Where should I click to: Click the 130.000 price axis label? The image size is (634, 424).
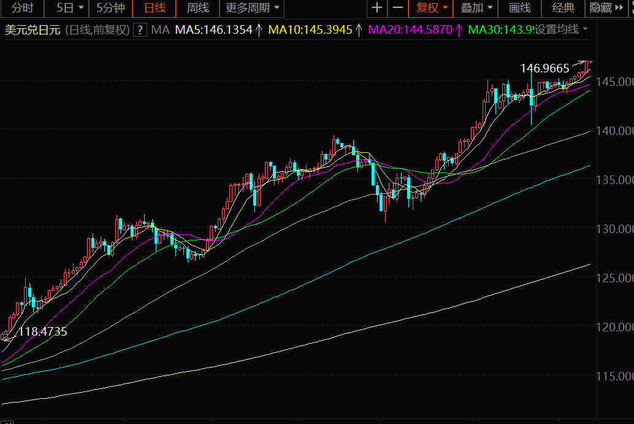[615, 229]
